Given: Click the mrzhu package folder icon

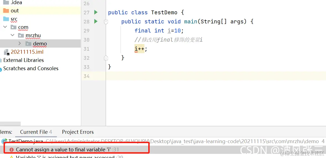Looking at the screenshot, I should coord(21,35).
